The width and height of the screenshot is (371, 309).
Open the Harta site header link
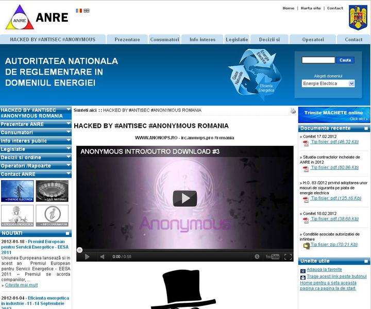point(311,8)
